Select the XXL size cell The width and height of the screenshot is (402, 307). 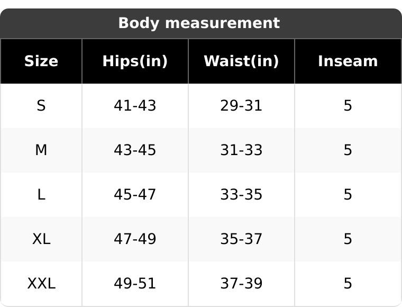[x=41, y=284]
